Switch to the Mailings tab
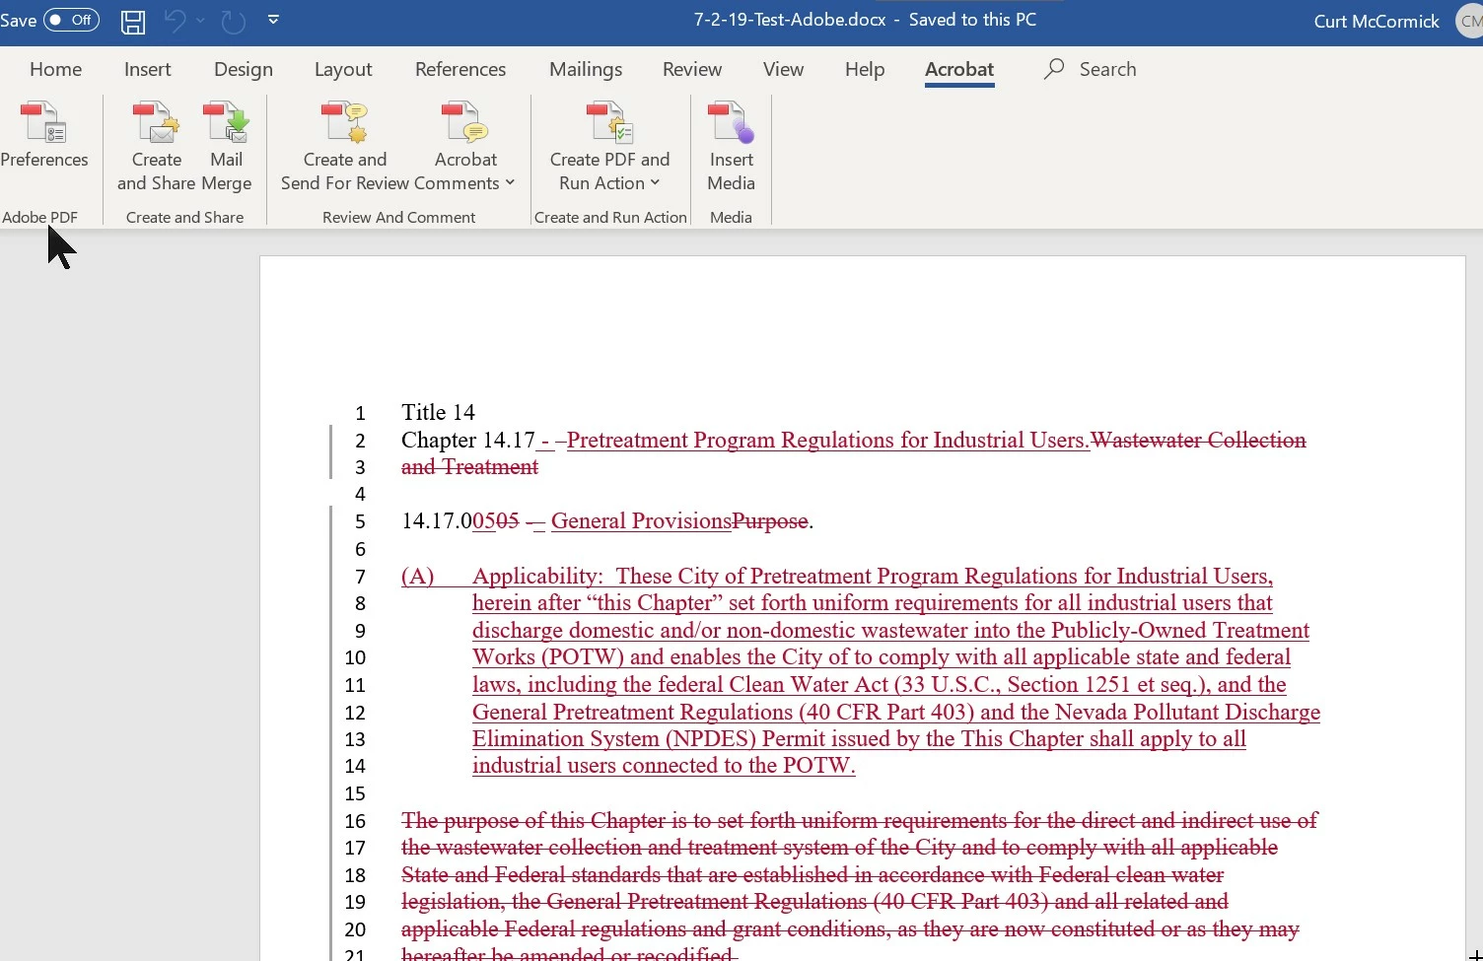Image resolution: width=1483 pixels, height=961 pixels. pos(586,69)
